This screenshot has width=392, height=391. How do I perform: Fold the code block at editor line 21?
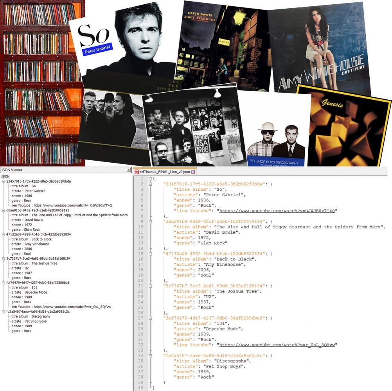[x=150, y=286]
